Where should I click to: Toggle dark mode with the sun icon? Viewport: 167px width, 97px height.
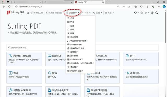tap(142, 13)
